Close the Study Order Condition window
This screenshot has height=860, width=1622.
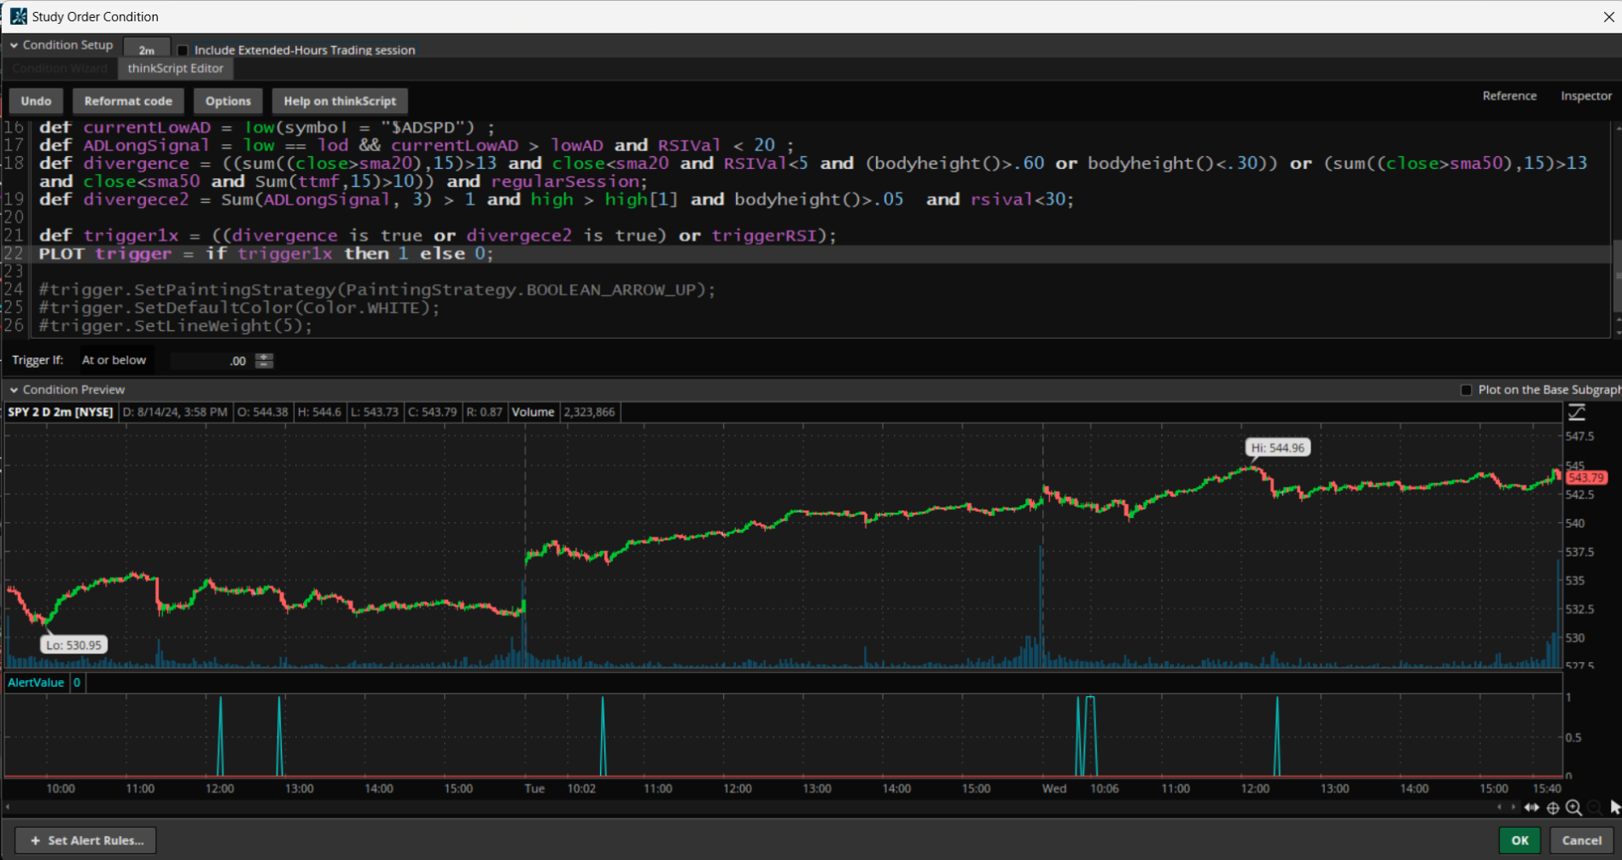pyautogui.click(x=1608, y=16)
